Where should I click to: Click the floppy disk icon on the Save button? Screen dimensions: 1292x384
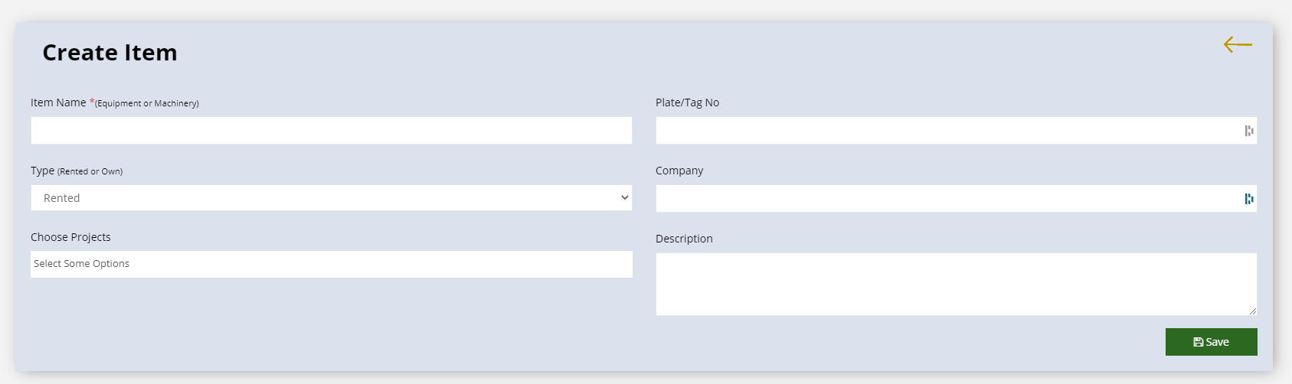tap(1199, 342)
